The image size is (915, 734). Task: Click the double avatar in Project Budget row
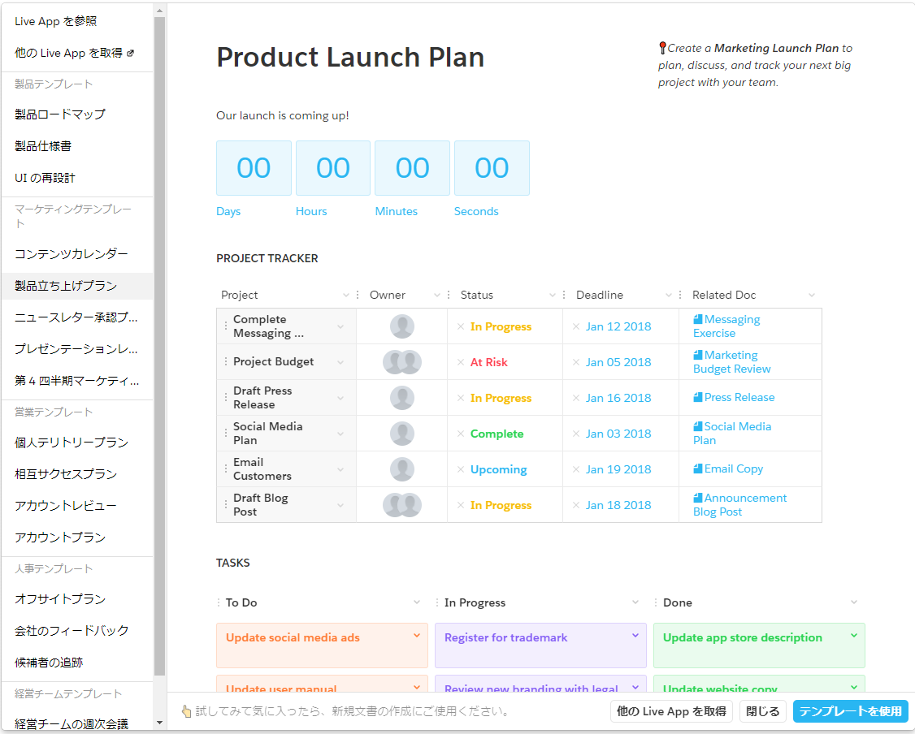pos(401,362)
